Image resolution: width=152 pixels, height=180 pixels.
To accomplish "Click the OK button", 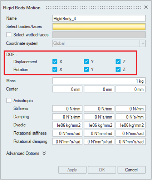I will [x=102, y=170].
